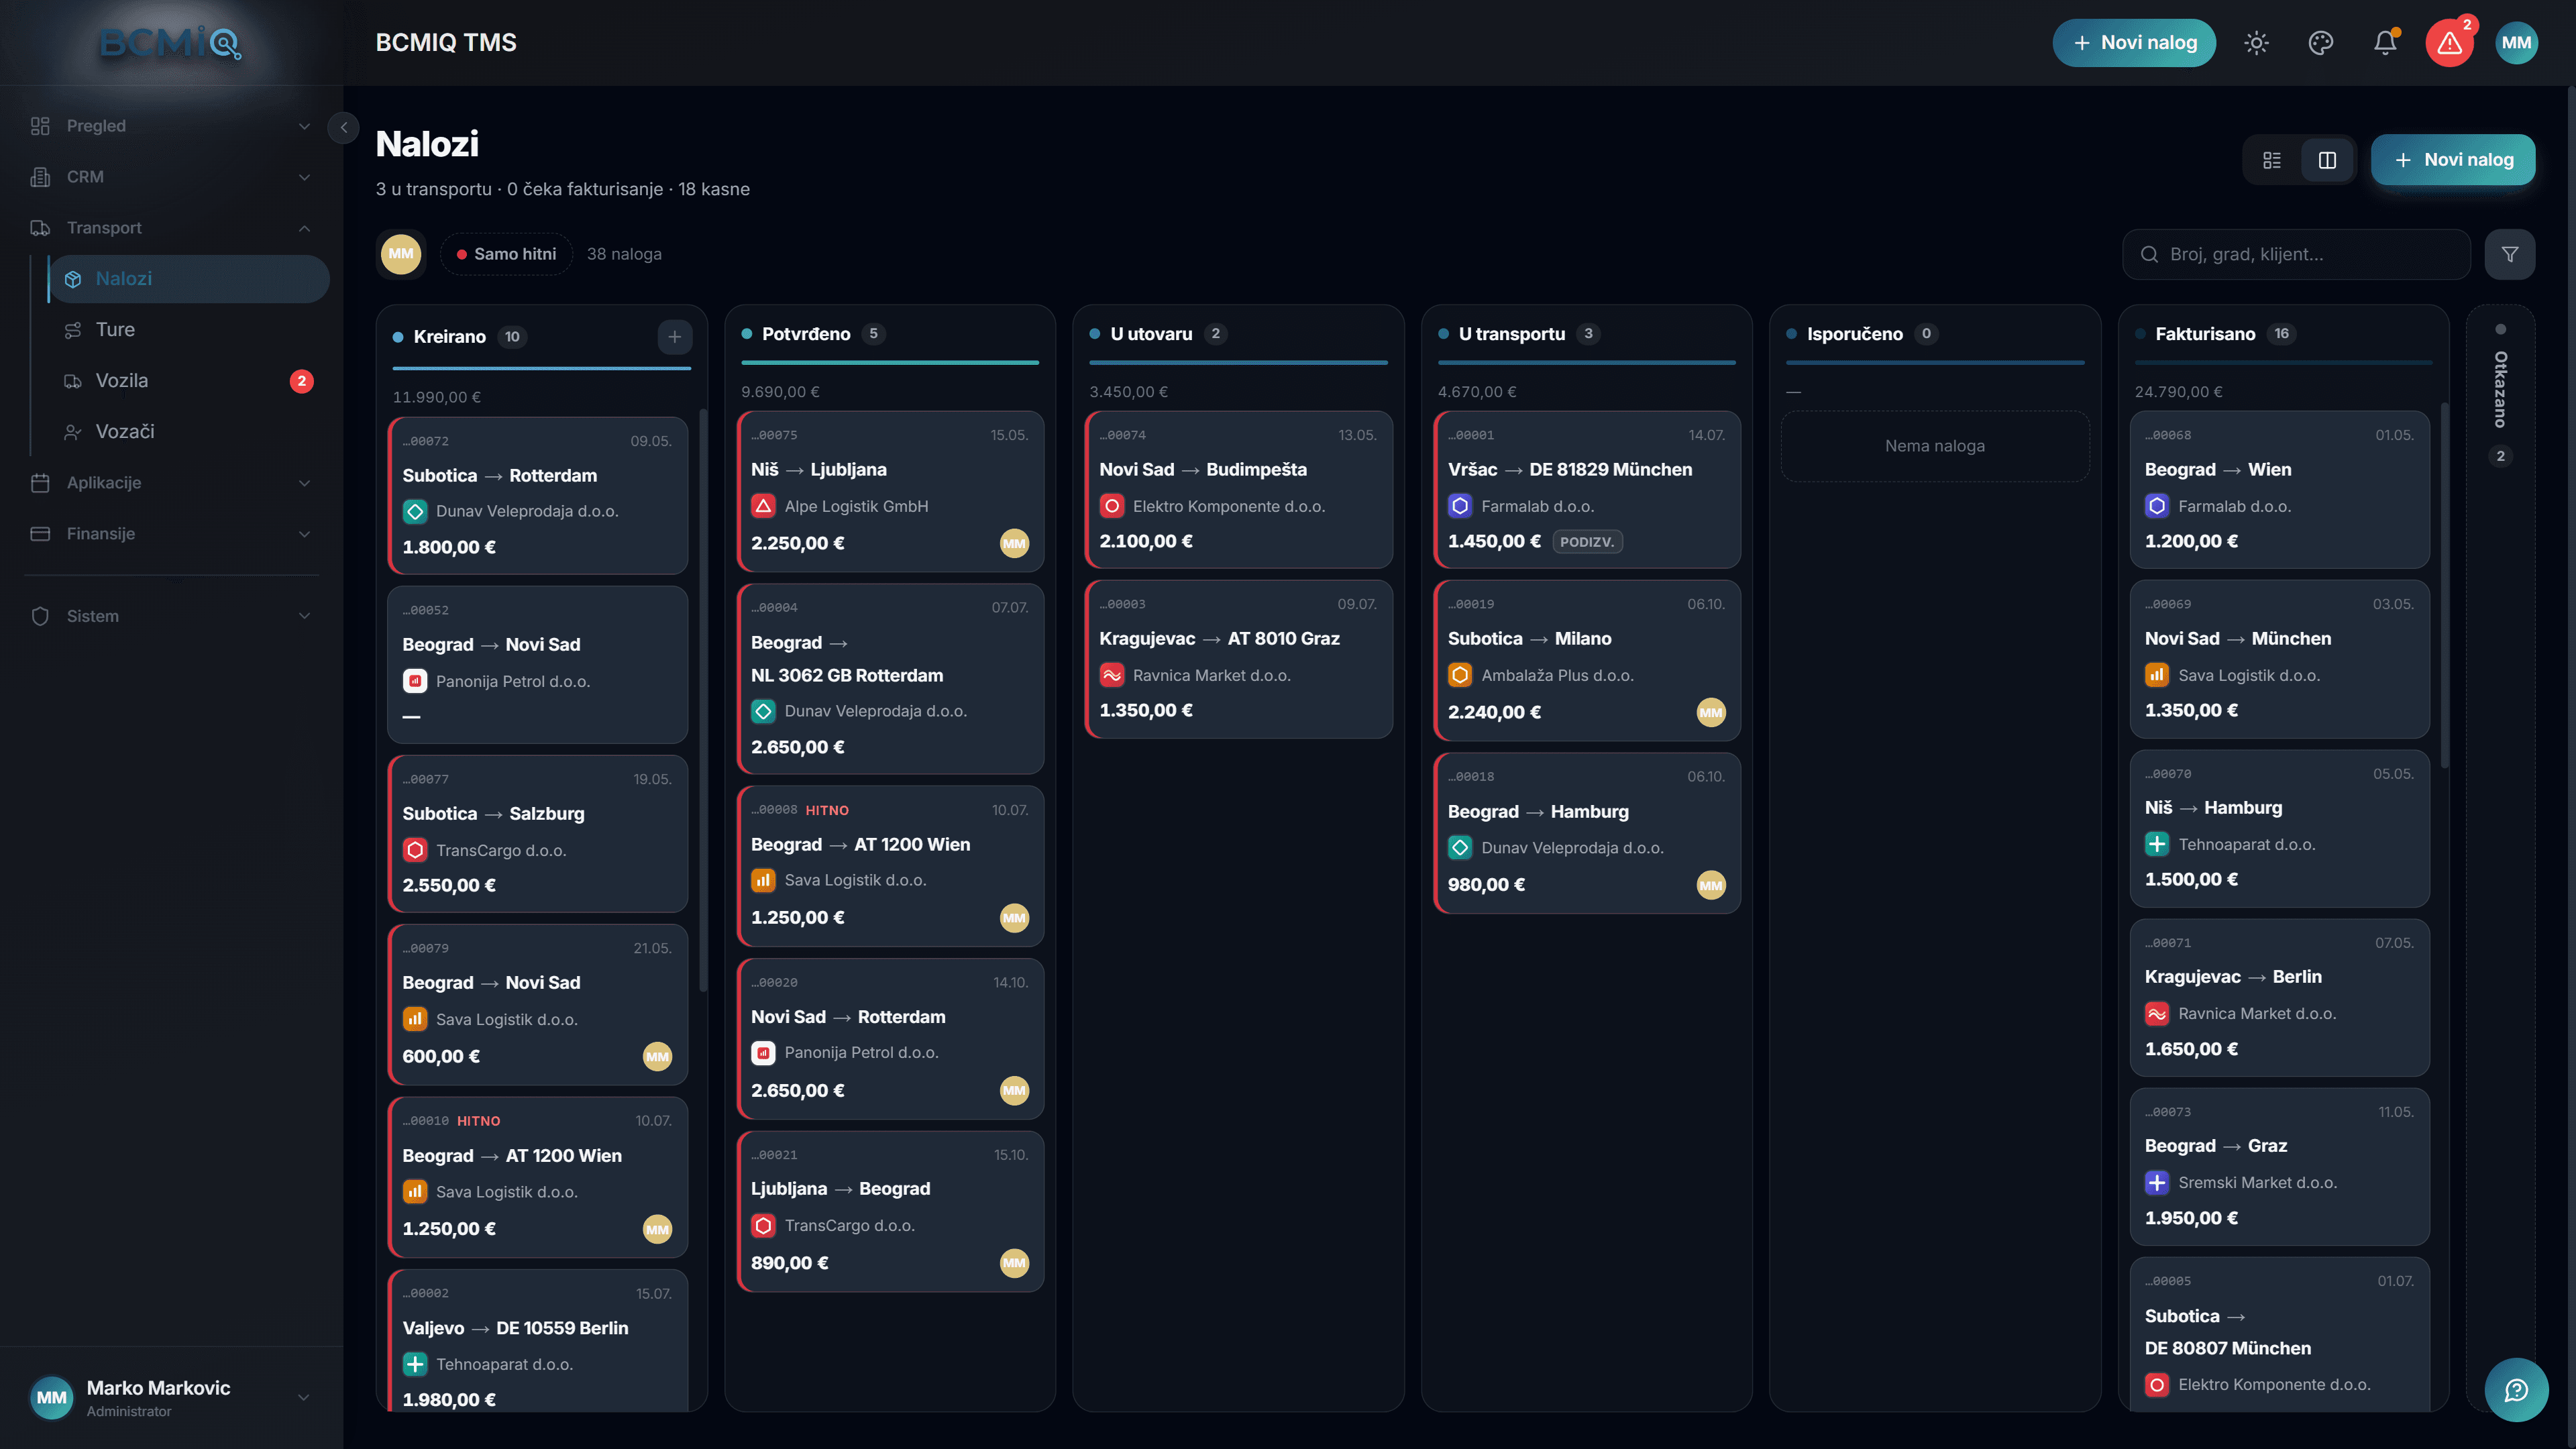Open the color palette theme icon
The height and width of the screenshot is (1449, 2576).
point(2320,43)
